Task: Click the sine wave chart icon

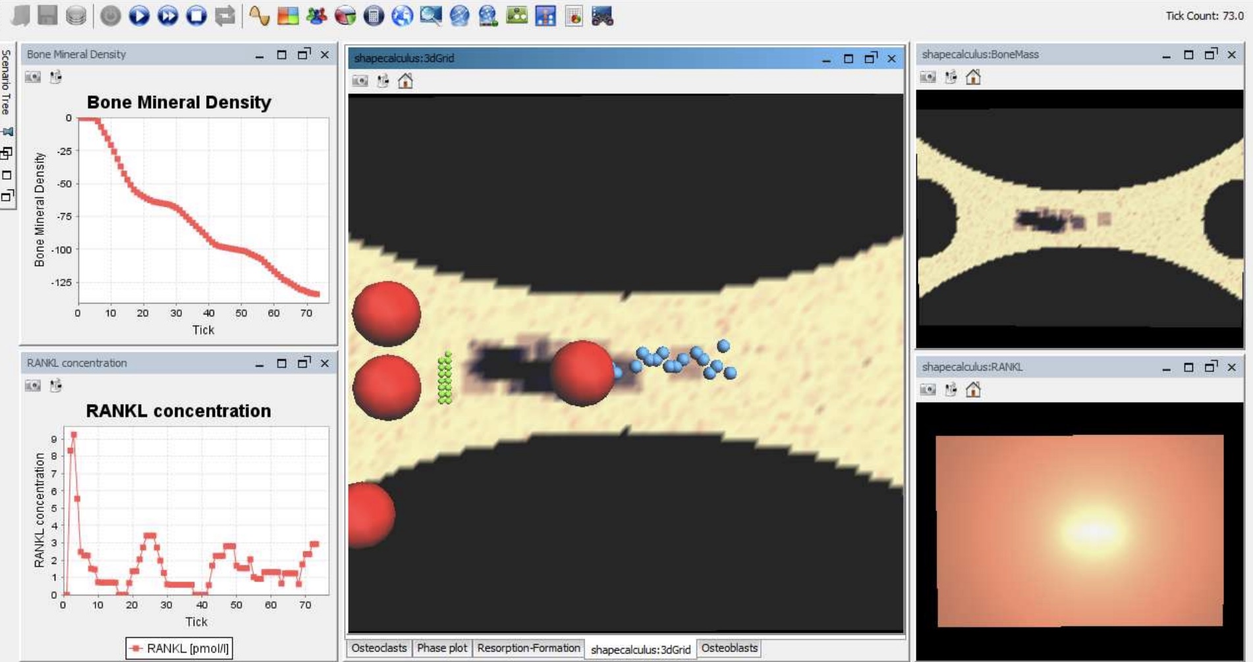Action: pos(259,16)
